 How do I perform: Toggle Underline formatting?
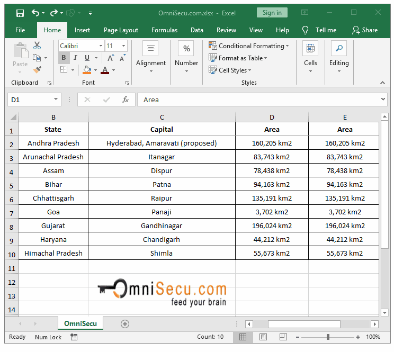[87, 58]
